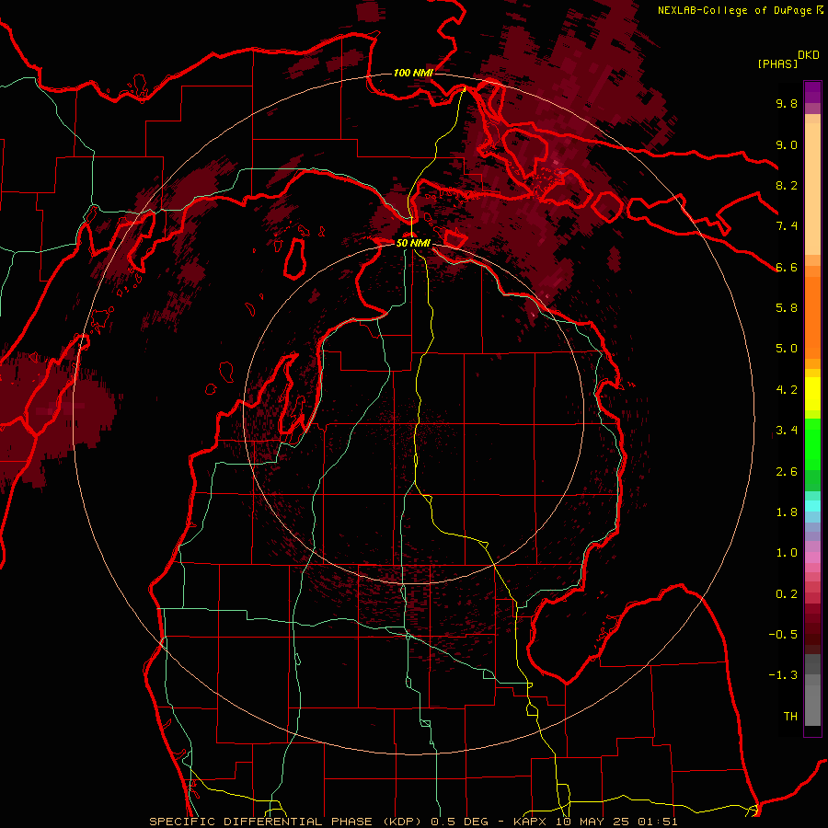This screenshot has width=828, height=828.
Task: Pick the bright green segment of the color bar
Action: [812, 444]
